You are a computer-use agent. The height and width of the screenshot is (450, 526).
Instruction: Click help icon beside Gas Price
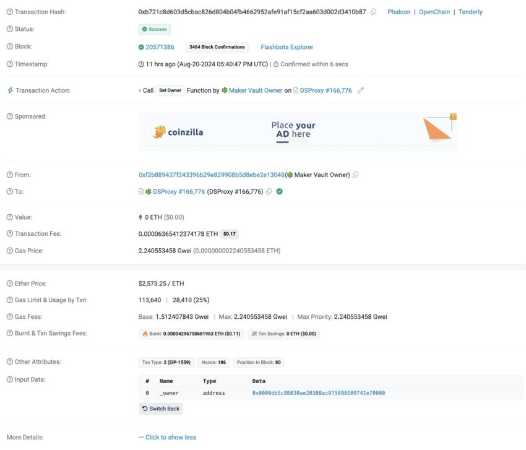pos(10,251)
